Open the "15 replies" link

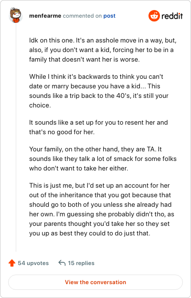[81, 263]
